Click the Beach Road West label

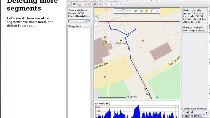tap(101, 66)
